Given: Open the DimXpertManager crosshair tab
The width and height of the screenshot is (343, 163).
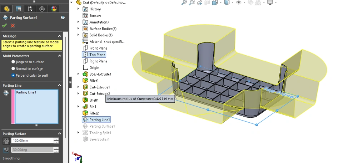Looking at the screenshot, I should point(42,9).
